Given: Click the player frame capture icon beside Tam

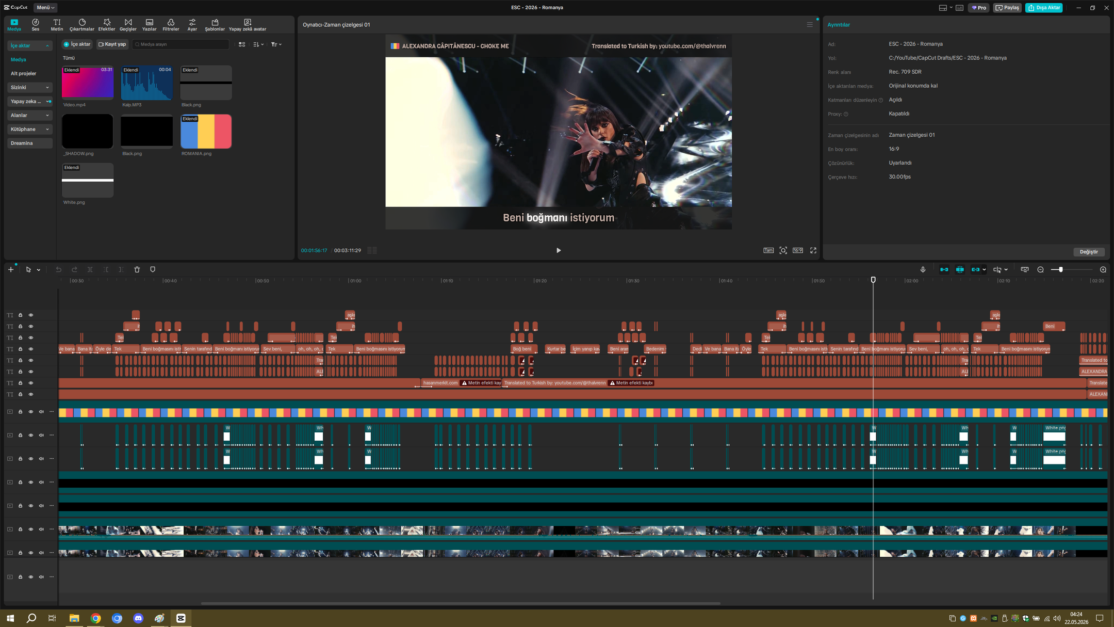Looking at the screenshot, I should coord(783,250).
